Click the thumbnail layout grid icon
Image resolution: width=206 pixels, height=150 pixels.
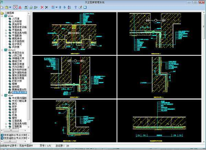click(53, 7)
